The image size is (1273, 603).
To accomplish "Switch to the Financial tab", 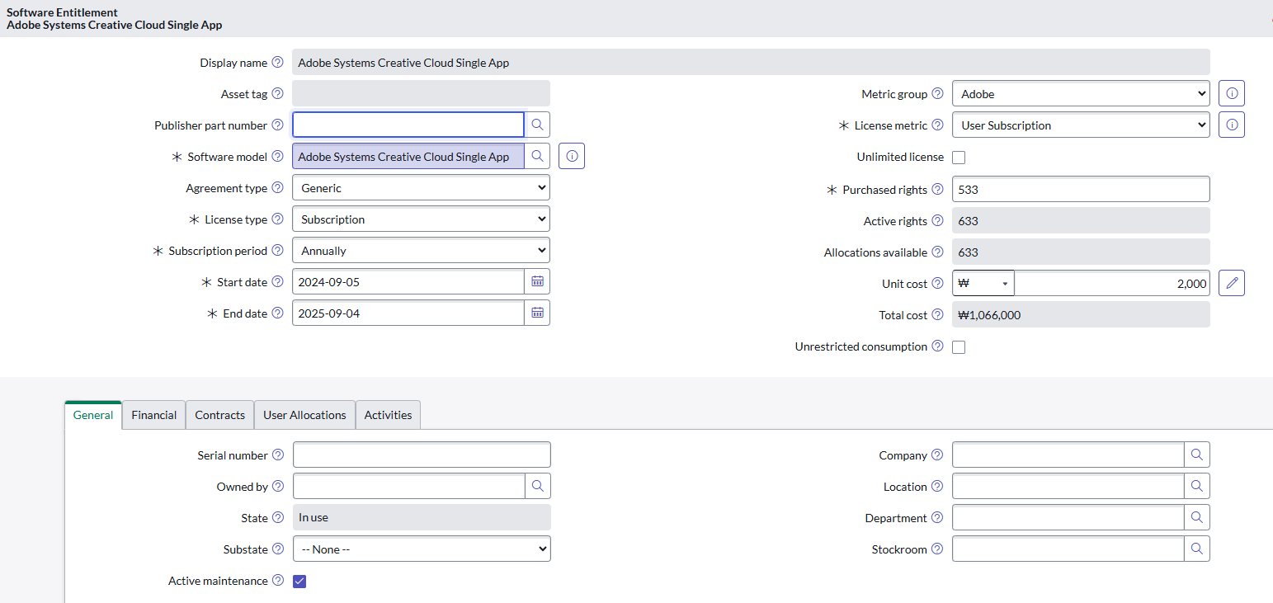I will (154, 415).
